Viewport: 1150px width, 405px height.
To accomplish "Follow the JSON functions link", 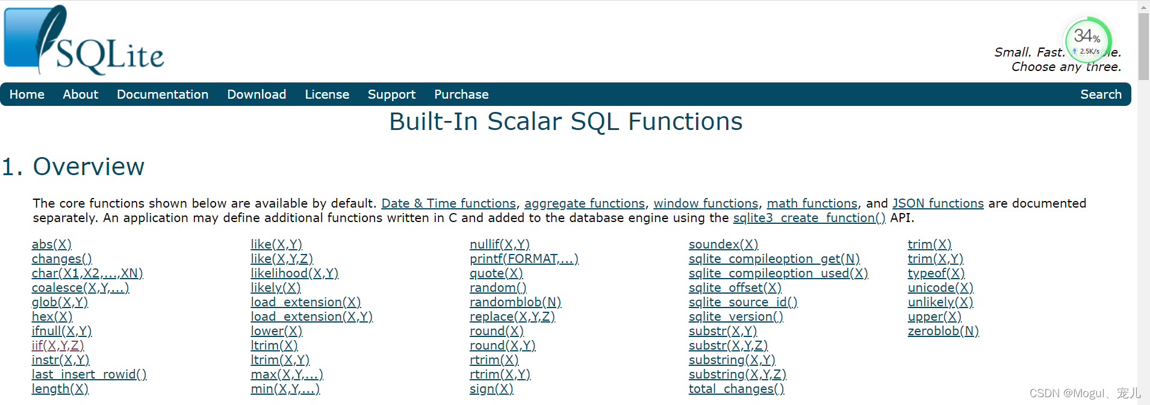I will [x=938, y=203].
